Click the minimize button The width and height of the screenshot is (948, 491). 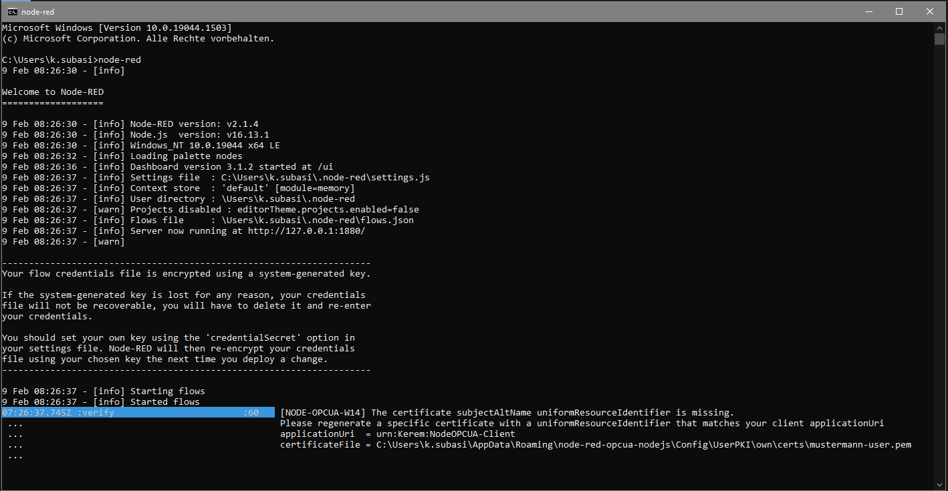click(x=868, y=11)
